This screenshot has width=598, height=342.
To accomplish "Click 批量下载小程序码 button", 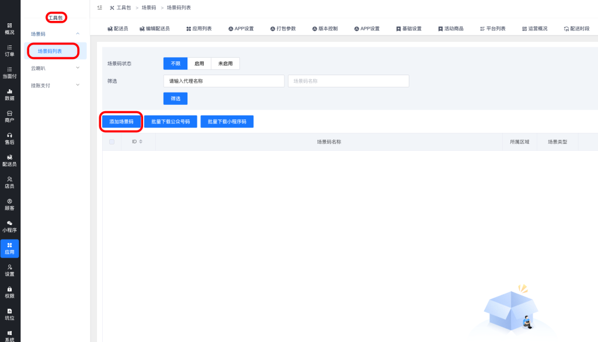I will tap(227, 122).
